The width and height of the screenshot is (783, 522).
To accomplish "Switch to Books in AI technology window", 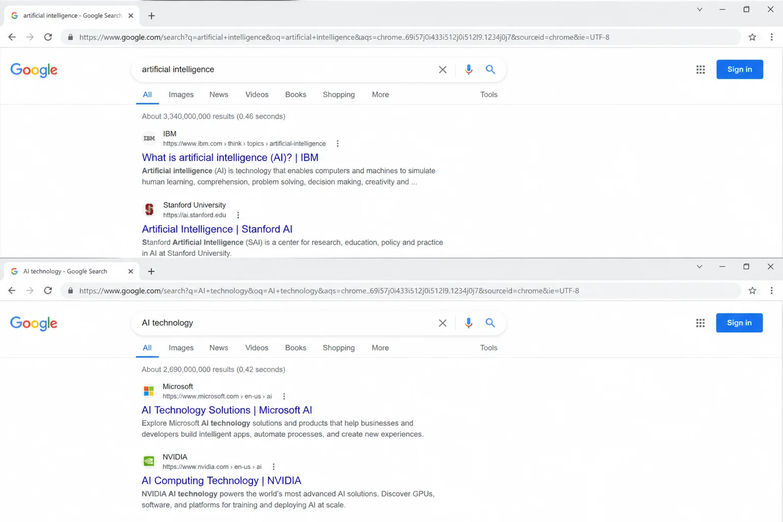I will (296, 348).
